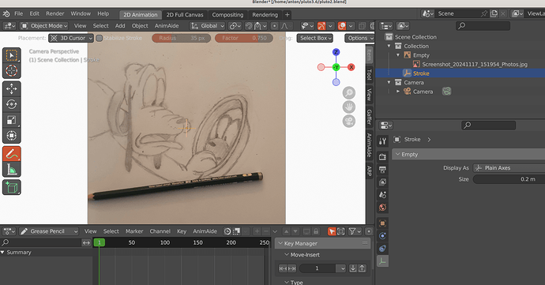Add a workspace with plus button

[x=287, y=14]
